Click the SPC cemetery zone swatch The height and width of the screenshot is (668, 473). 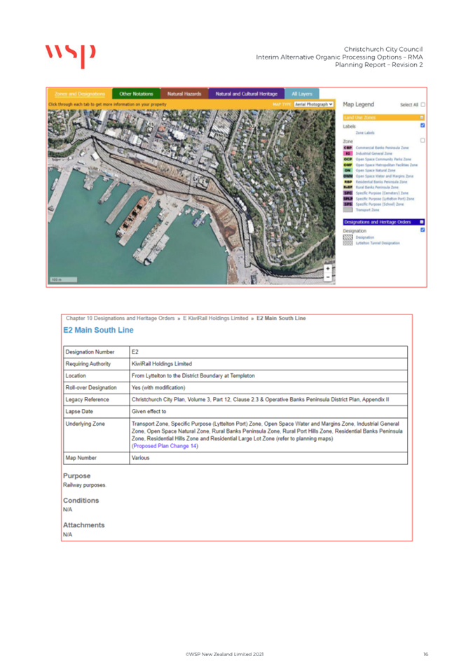pos(348,193)
